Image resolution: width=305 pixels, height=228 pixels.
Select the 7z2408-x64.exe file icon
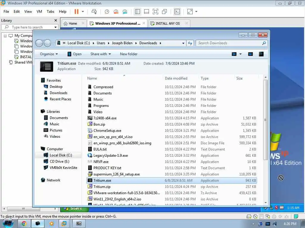coord(90,118)
